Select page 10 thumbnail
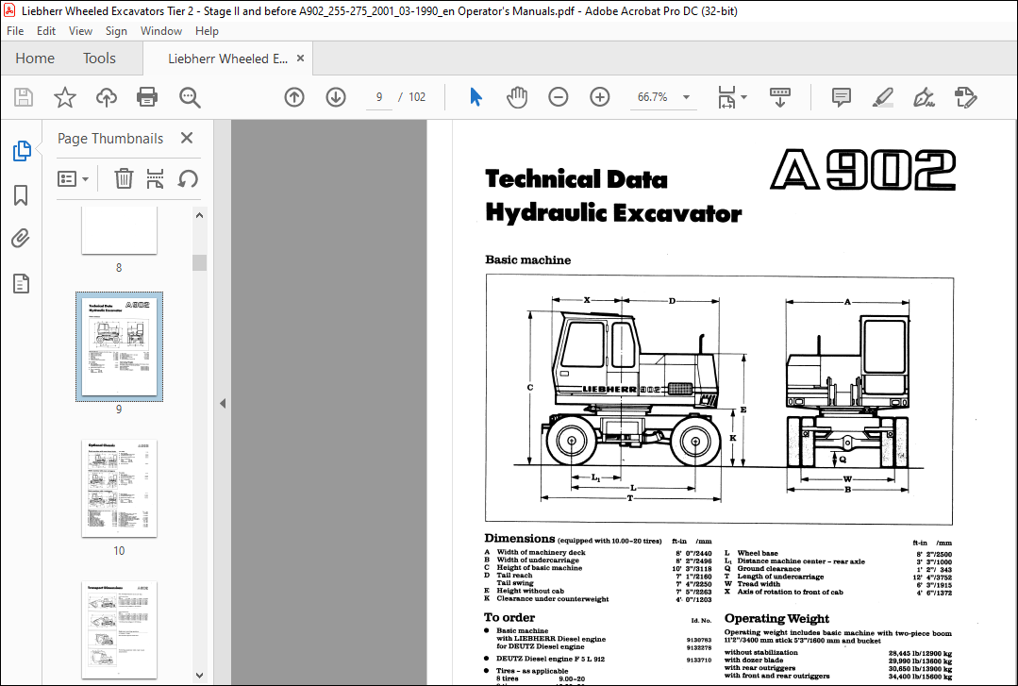This screenshot has height=686, width=1018. point(119,489)
